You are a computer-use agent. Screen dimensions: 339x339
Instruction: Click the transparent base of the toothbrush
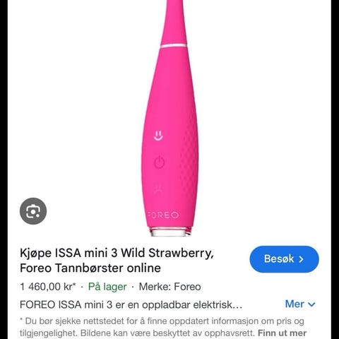(x=171, y=232)
